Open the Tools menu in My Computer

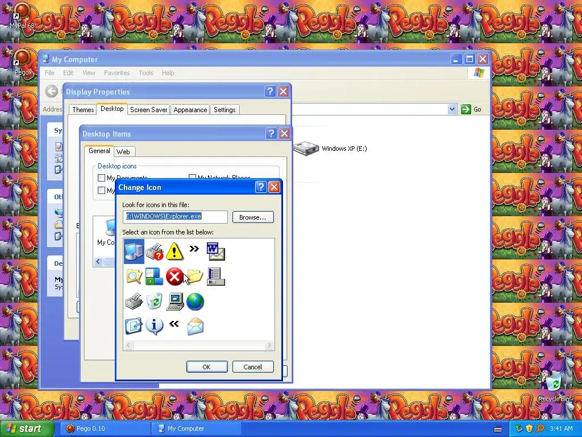pyautogui.click(x=146, y=73)
